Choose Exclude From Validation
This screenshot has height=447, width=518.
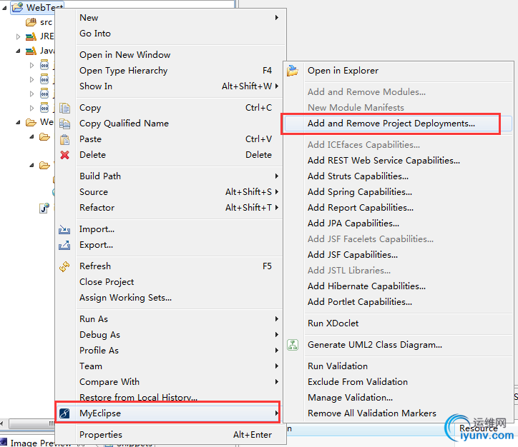[358, 382]
